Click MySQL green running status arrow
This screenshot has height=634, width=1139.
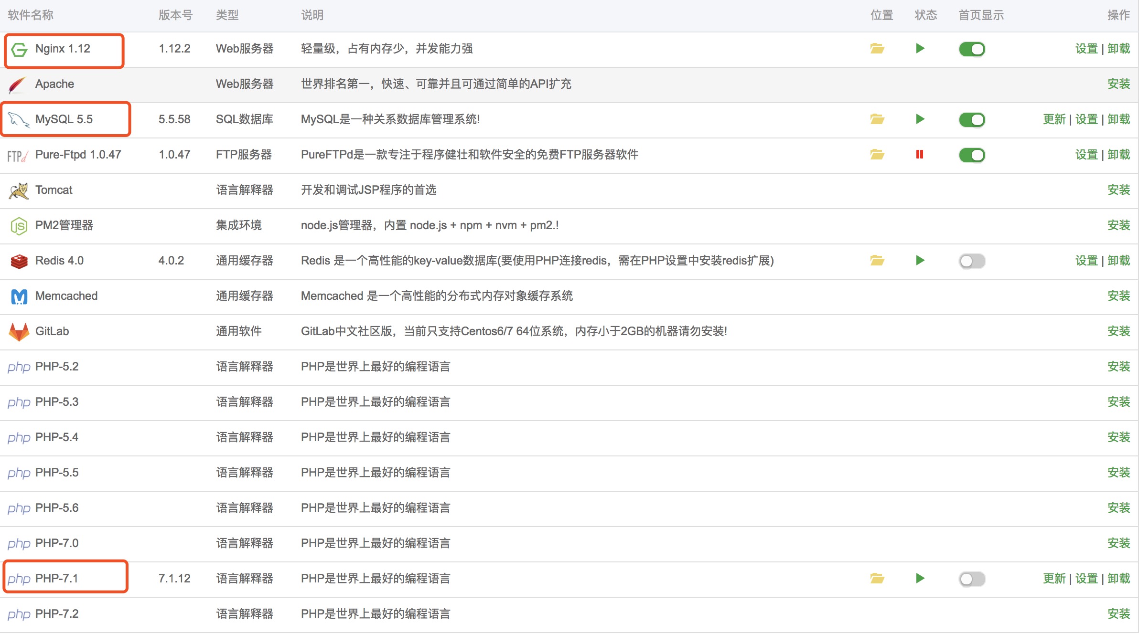920,119
